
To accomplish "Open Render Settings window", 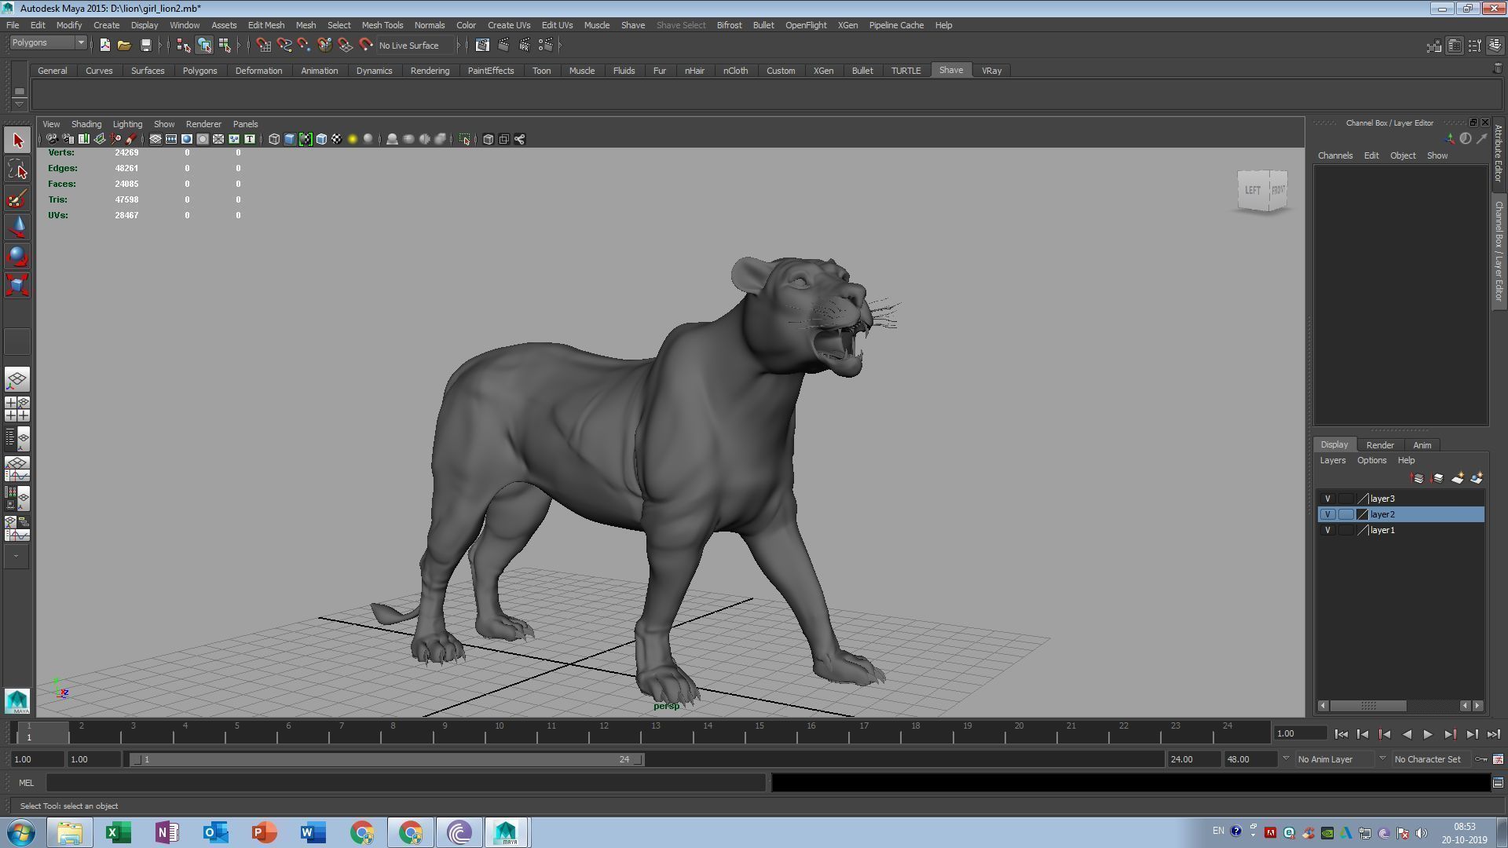I will pyautogui.click(x=546, y=46).
